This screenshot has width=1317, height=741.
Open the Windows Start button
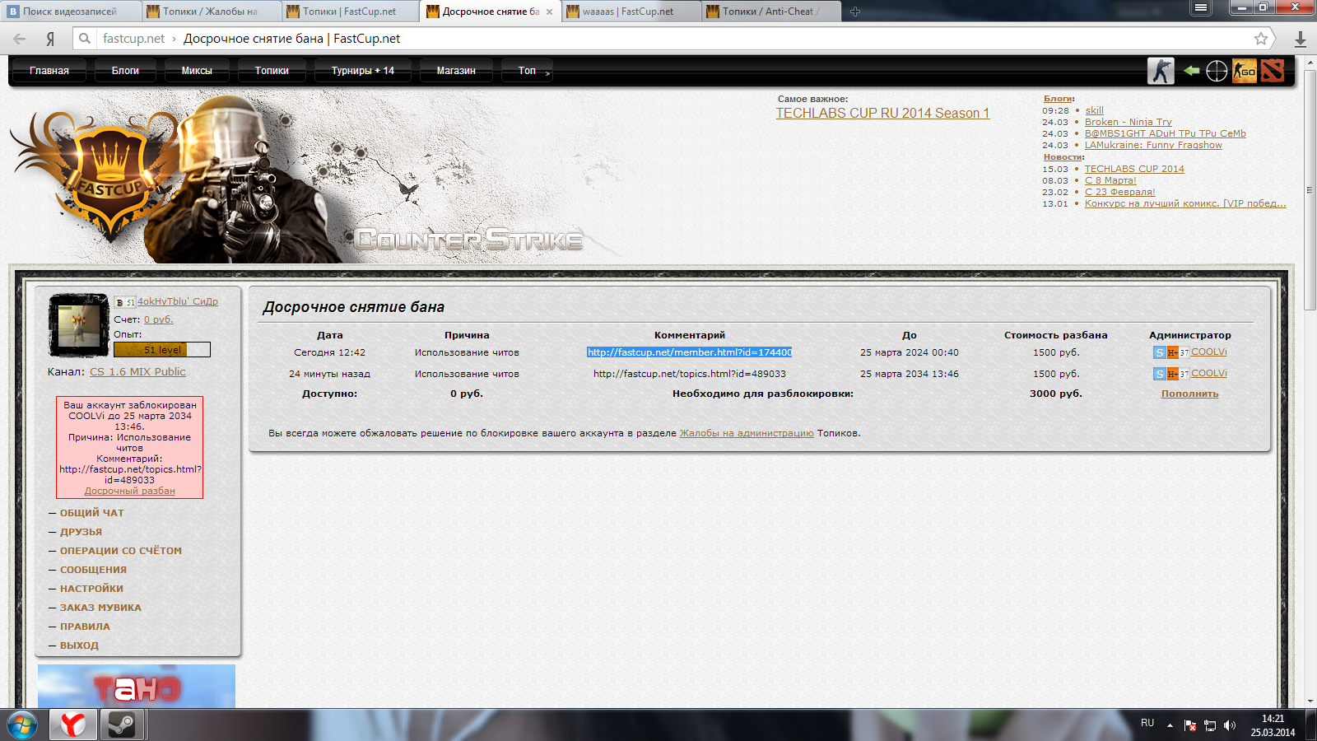coord(22,725)
